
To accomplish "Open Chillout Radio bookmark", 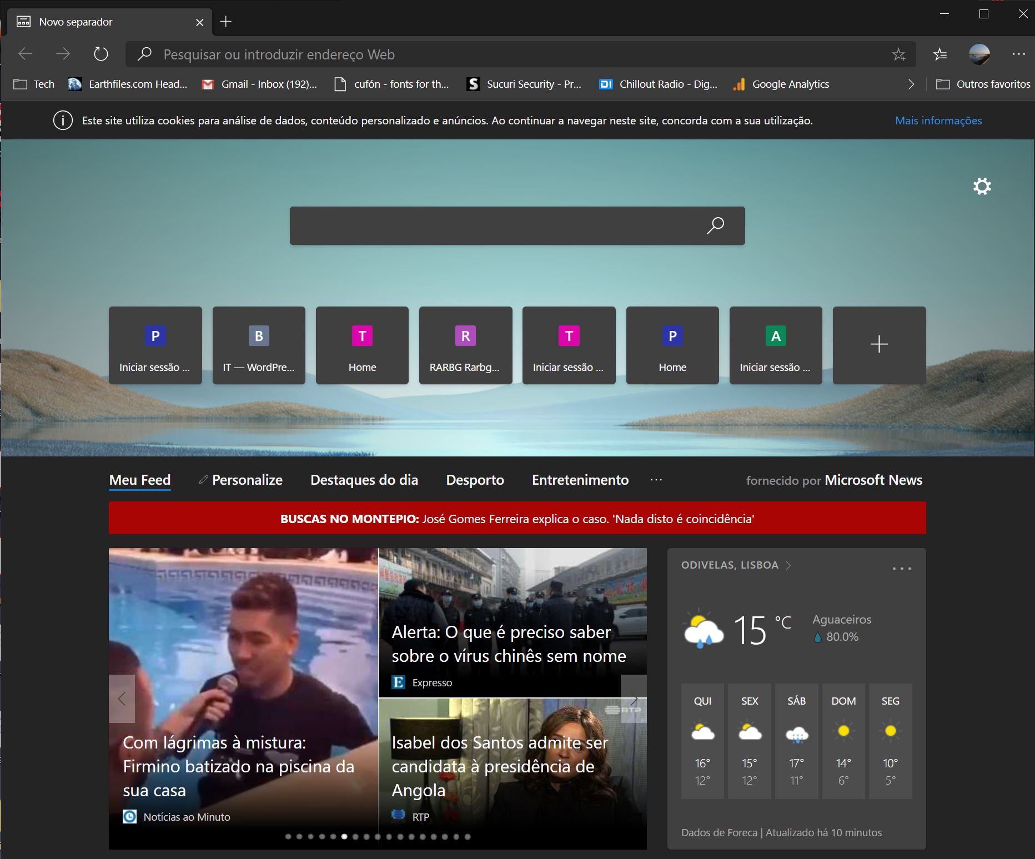I will (x=659, y=84).
